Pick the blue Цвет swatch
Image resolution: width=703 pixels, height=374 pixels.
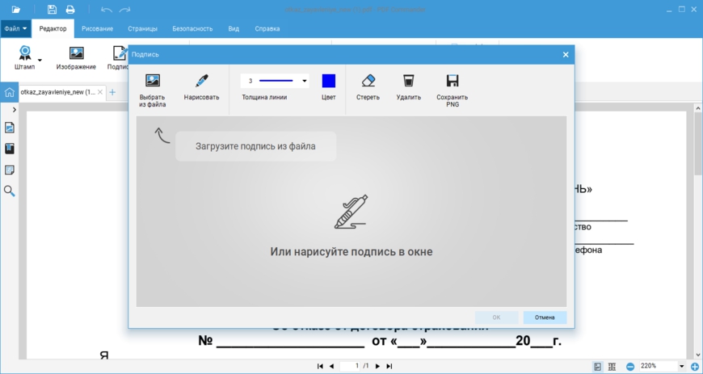click(x=329, y=81)
